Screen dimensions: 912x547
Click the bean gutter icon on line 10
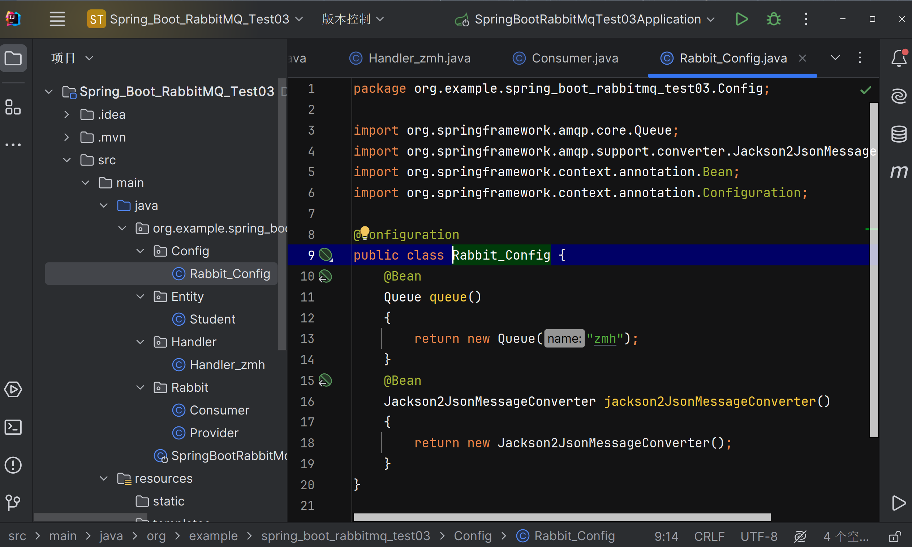(325, 277)
